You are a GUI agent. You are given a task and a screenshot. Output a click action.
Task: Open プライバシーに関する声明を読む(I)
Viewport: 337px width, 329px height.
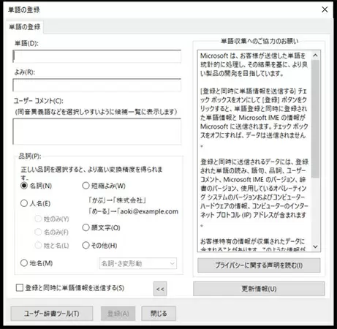tap(259, 265)
